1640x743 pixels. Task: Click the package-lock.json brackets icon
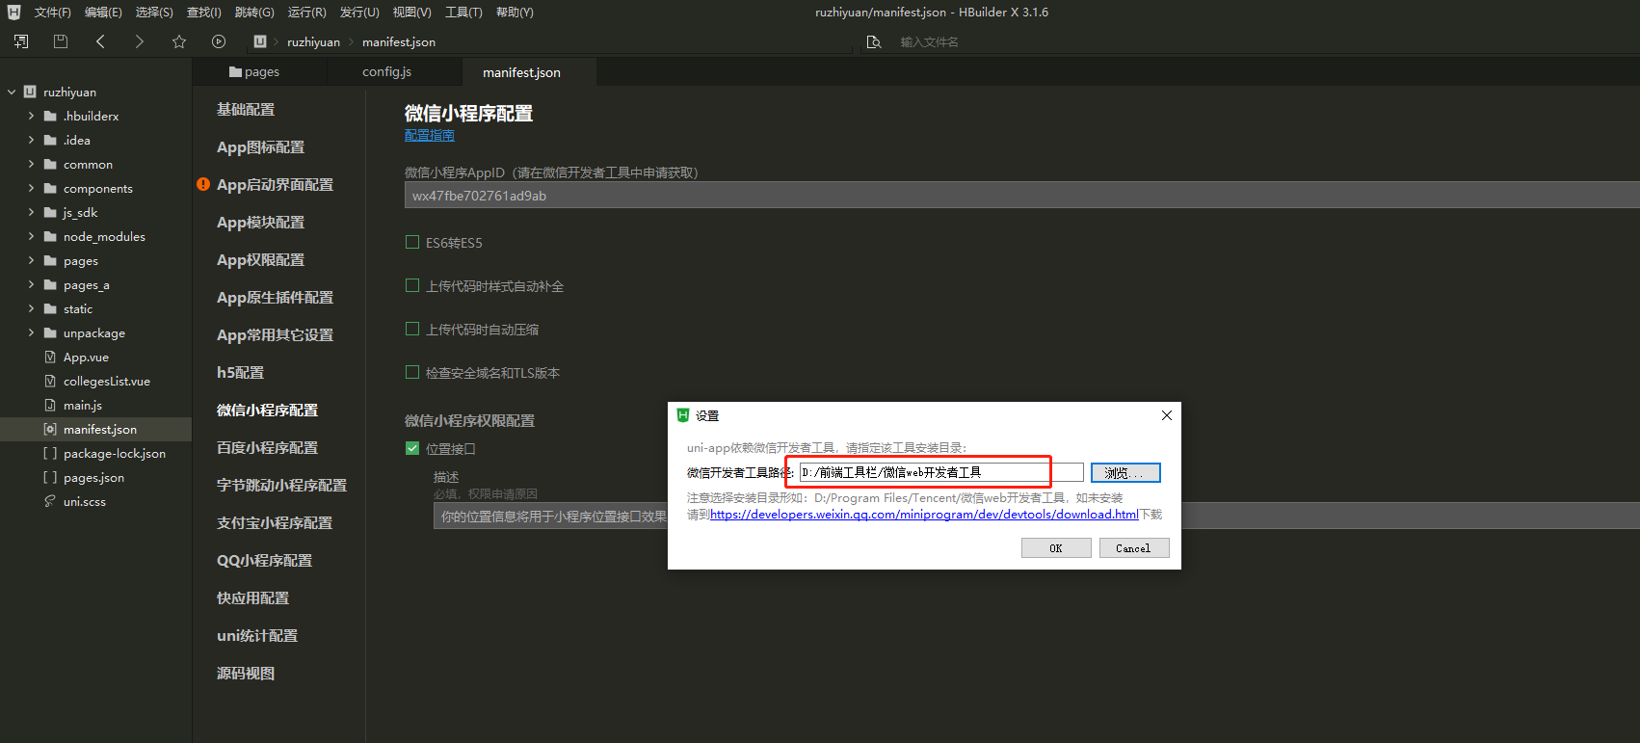coord(50,453)
